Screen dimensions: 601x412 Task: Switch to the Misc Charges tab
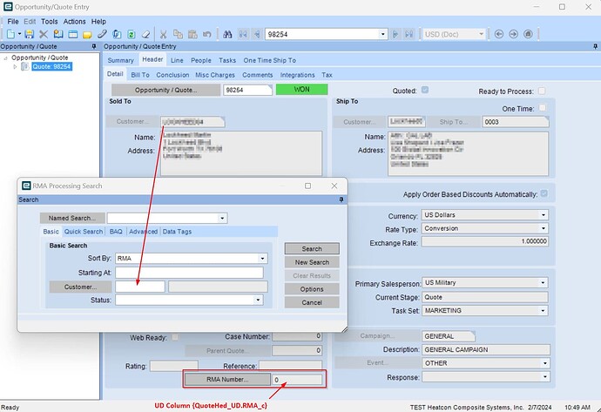[x=214, y=75]
